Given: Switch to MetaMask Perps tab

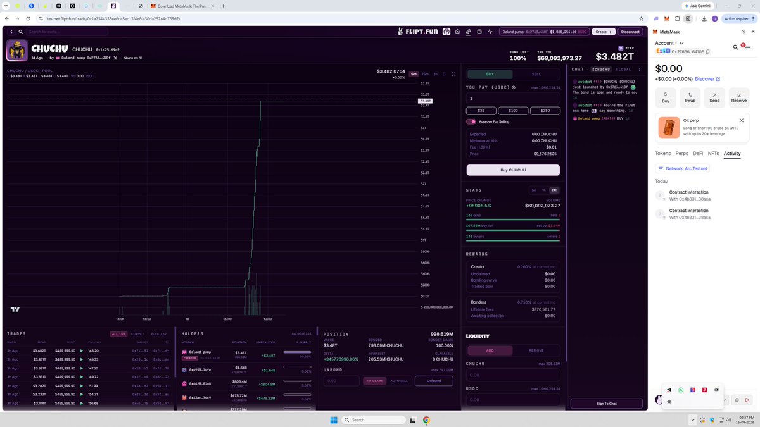Looking at the screenshot, I should click(x=681, y=153).
